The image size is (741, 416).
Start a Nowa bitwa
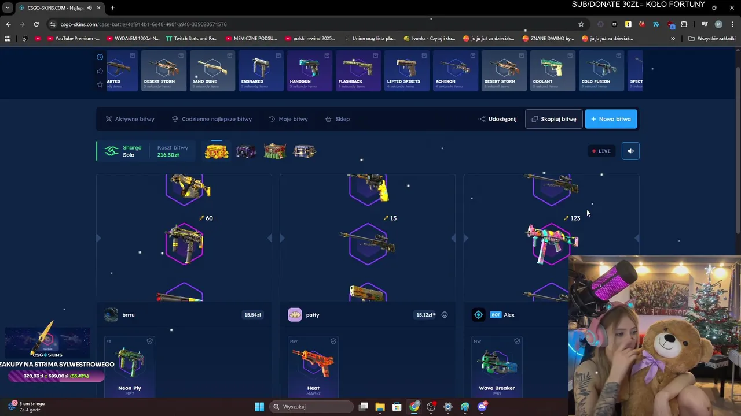click(611, 119)
